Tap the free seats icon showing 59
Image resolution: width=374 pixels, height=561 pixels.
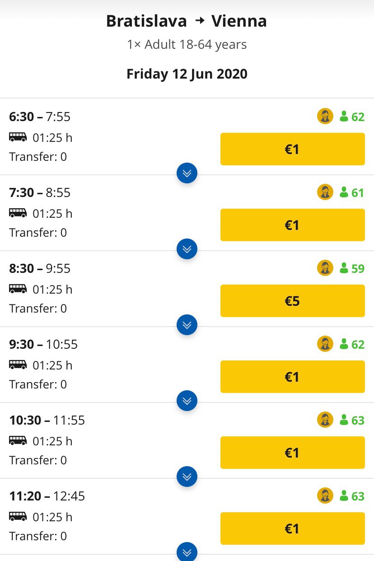344,268
